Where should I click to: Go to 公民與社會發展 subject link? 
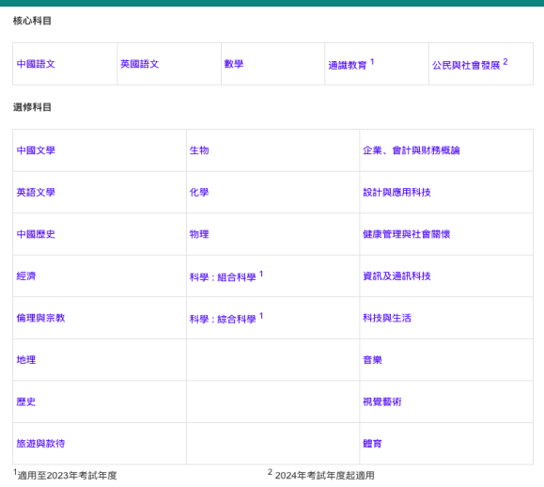pyautogui.click(x=466, y=65)
